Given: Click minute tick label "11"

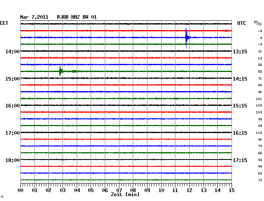Looking at the screenshot, I should coord(175,190).
